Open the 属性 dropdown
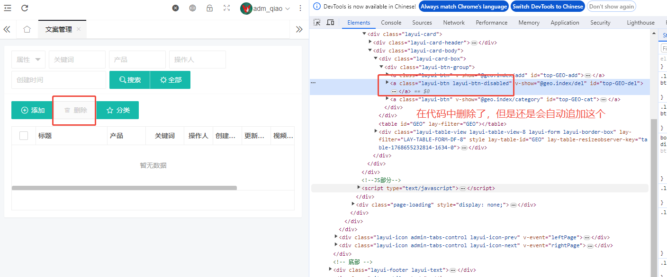This screenshot has height=277, width=667. 28,60
